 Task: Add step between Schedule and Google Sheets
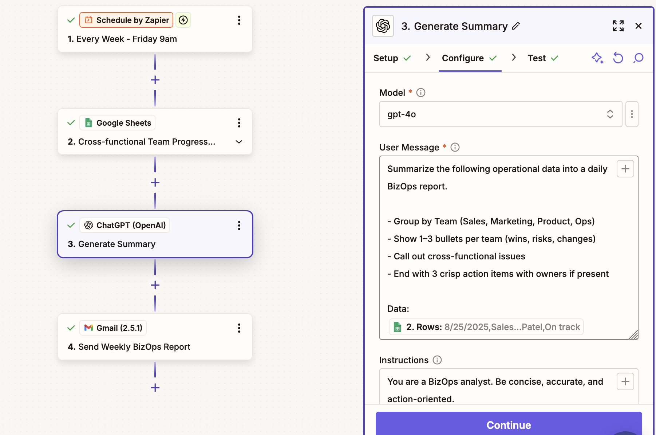click(x=155, y=80)
